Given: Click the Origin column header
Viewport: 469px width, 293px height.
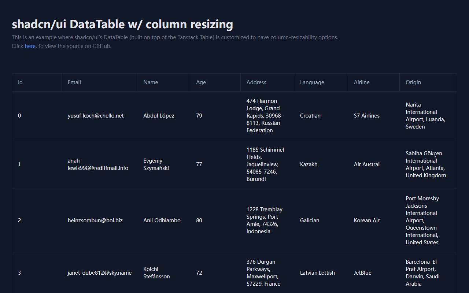Looking at the screenshot, I should [x=426, y=82].
